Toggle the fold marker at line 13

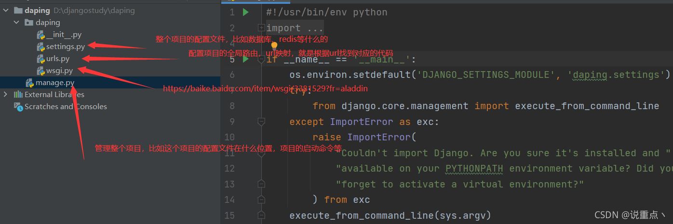pyautogui.click(x=261, y=184)
